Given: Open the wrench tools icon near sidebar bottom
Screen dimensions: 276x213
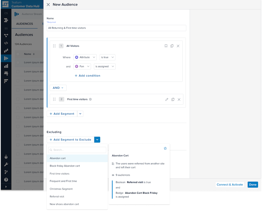Looking at the screenshot, I should click(6, 164).
